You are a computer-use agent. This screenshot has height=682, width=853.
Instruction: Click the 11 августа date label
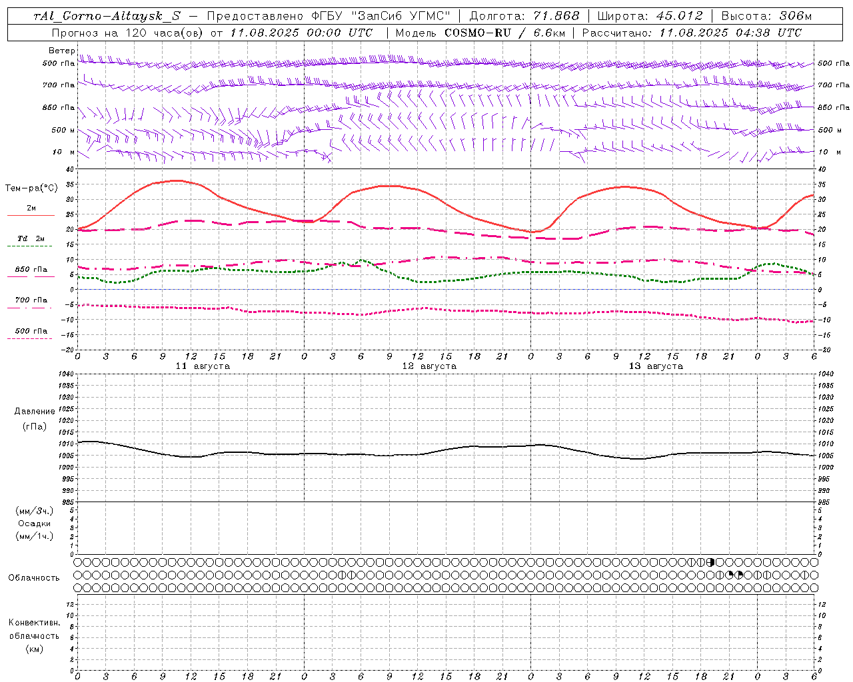203,366
